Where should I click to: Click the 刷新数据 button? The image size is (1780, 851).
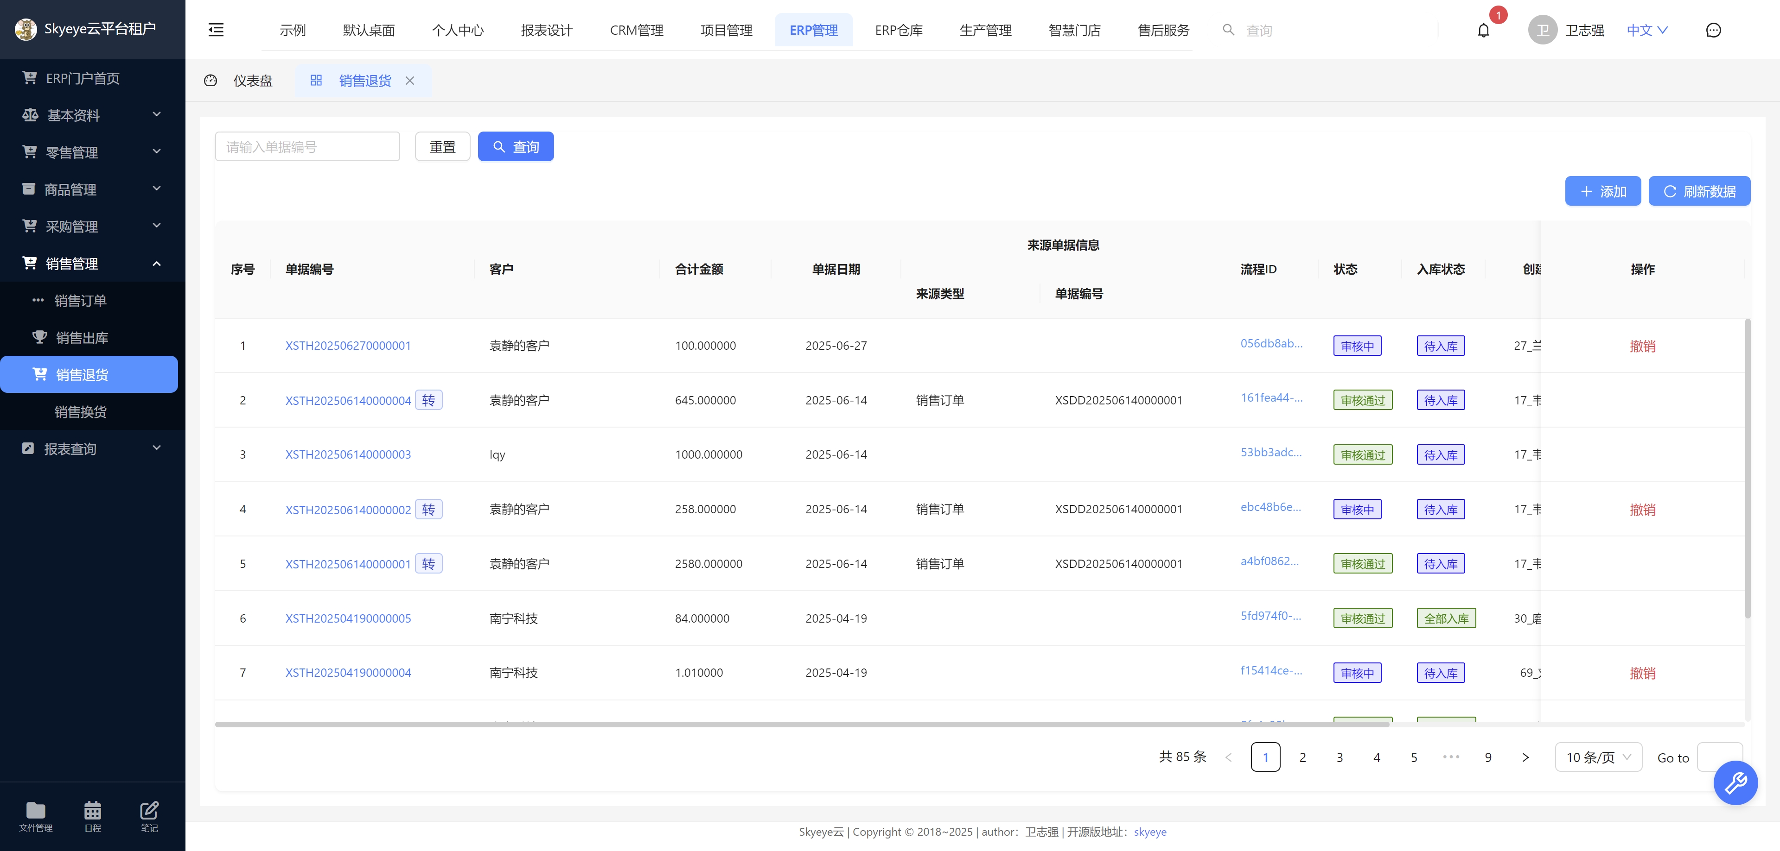1699,191
